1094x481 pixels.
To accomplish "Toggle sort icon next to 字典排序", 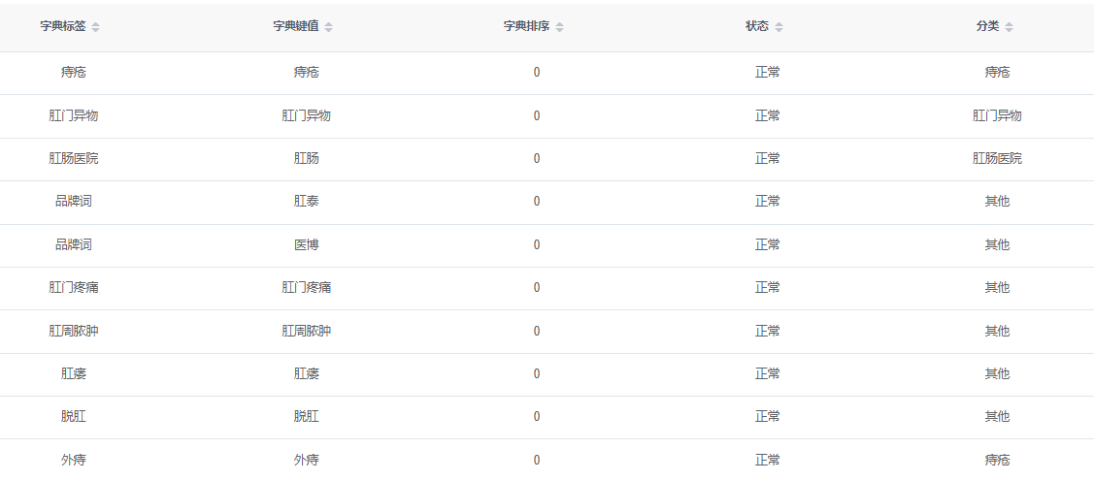I will click(559, 27).
